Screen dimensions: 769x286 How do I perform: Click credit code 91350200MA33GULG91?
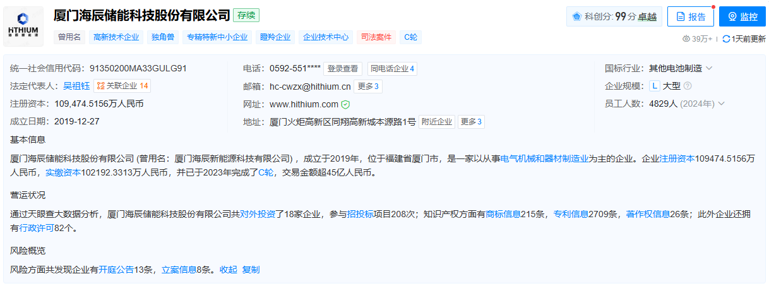(x=138, y=68)
